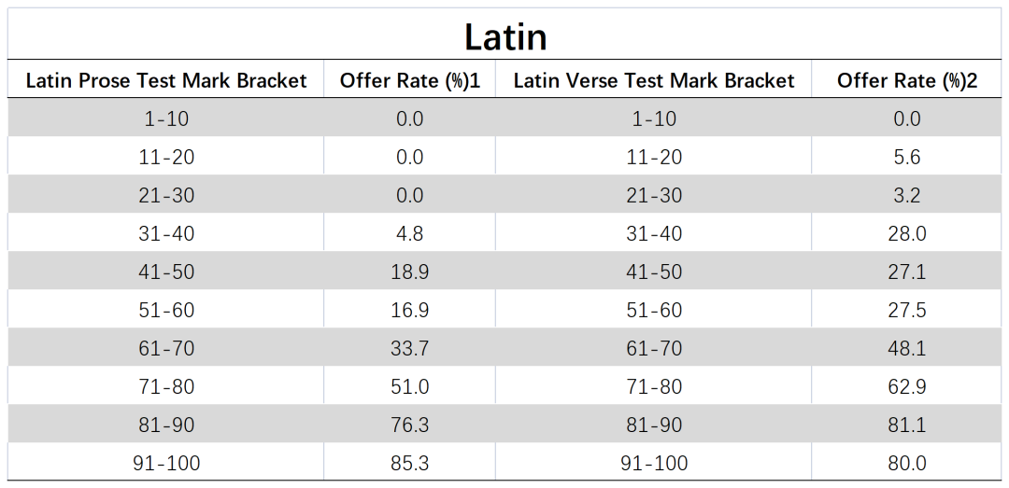The width and height of the screenshot is (1009, 488).
Task: Click the 18.9 offer rate cell
Action: pos(410,272)
